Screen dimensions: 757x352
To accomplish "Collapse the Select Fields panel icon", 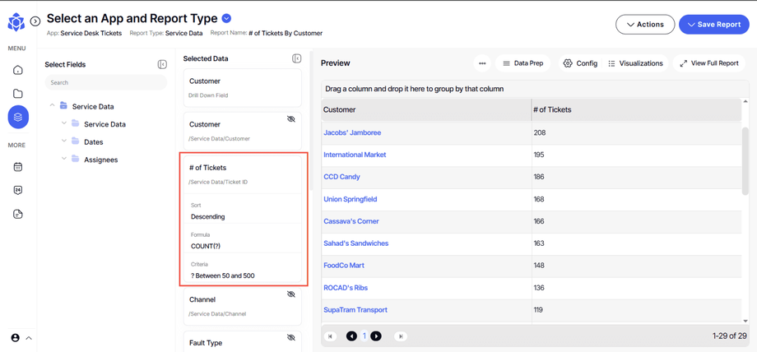I will pyautogui.click(x=162, y=64).
